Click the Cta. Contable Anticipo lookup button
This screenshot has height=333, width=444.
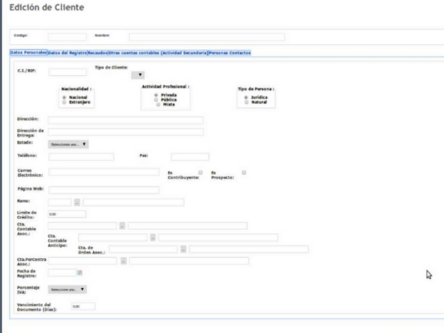tap(153, 237)
